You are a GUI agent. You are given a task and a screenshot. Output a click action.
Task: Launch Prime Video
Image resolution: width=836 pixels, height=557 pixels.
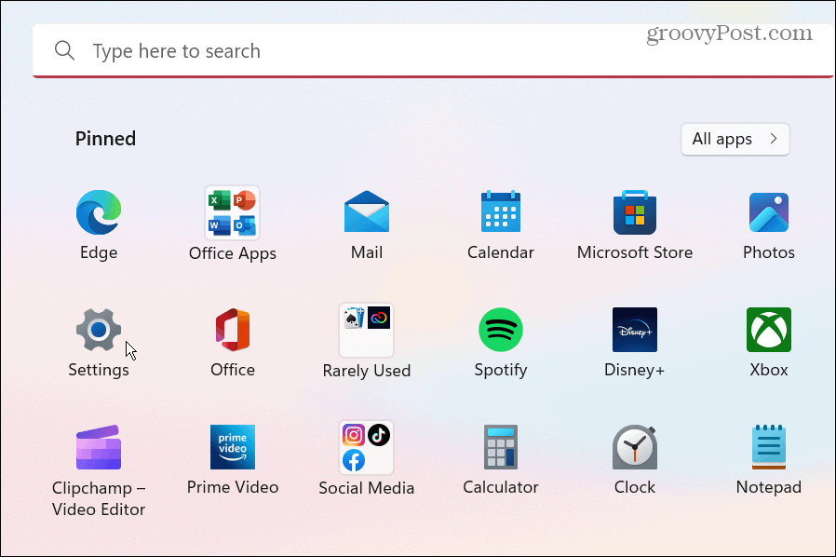233,447
